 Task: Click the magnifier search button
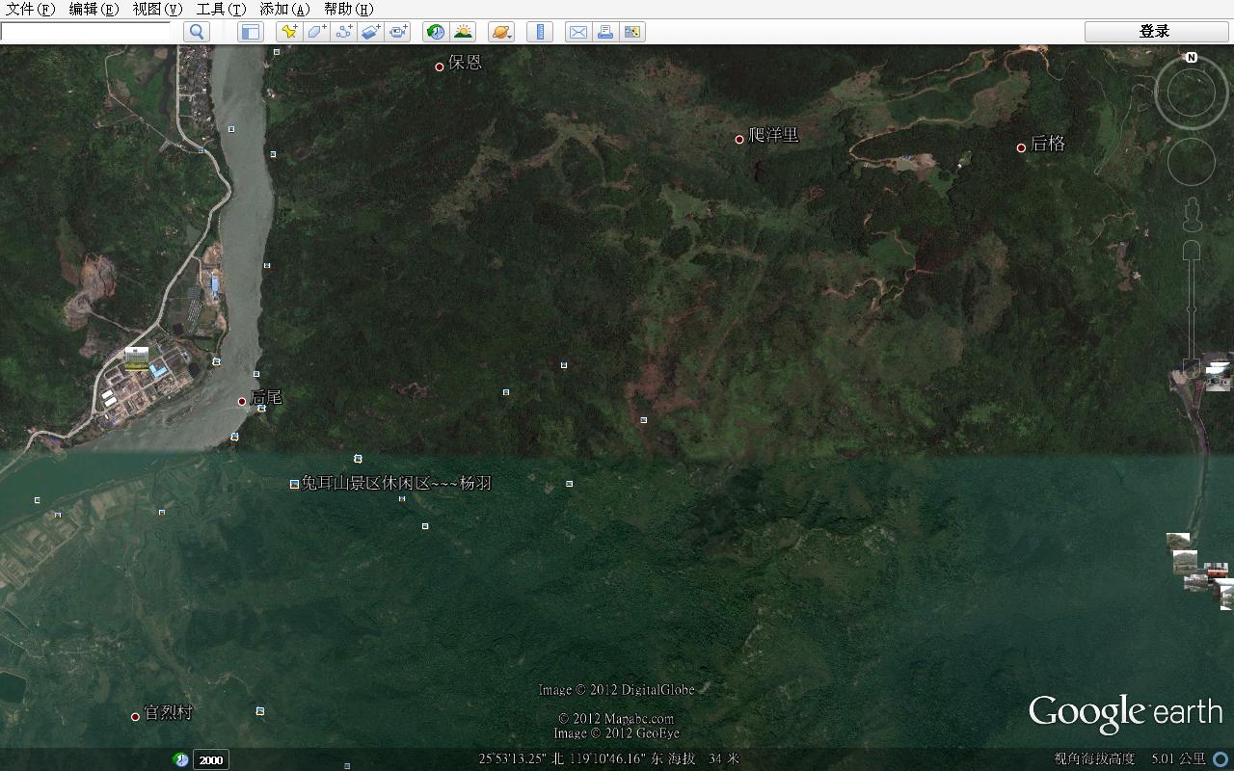coord(197,32)
